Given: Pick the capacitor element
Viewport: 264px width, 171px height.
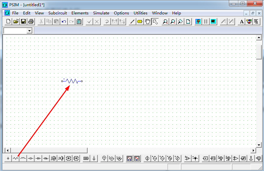Looking at the screenshot, I should (31, 158).
